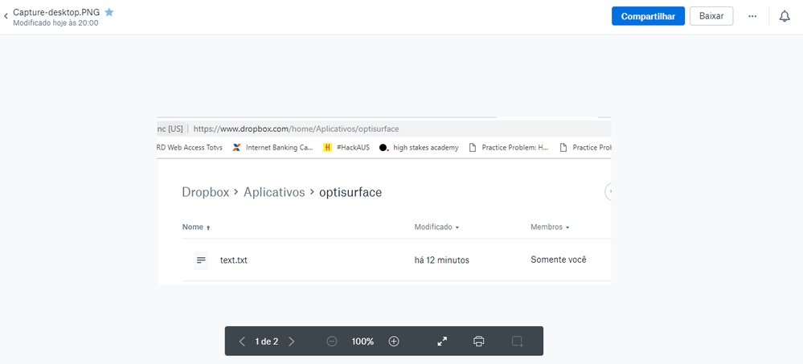Sort by the Nome column header
803x364 pixels.
(193, 227)
